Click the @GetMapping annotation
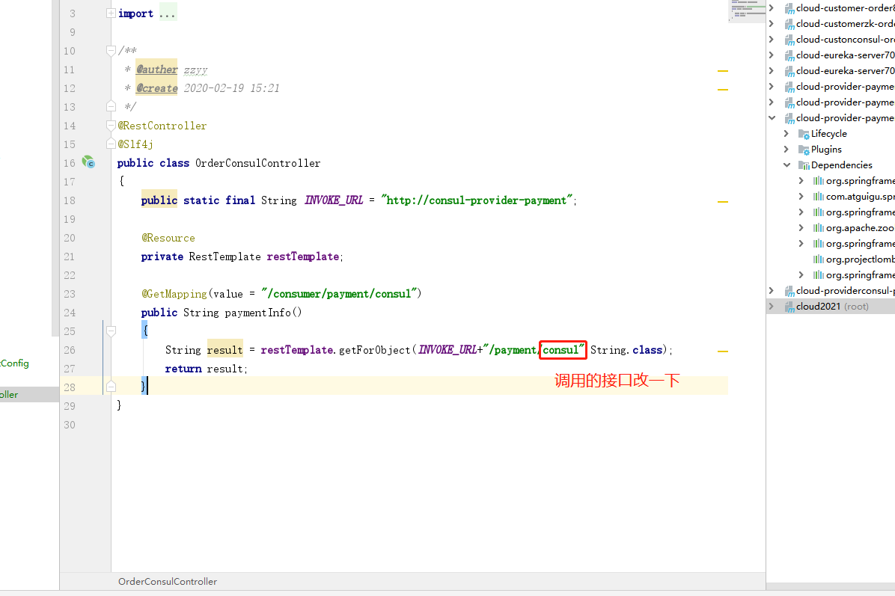895x596 pixels. 174,294
